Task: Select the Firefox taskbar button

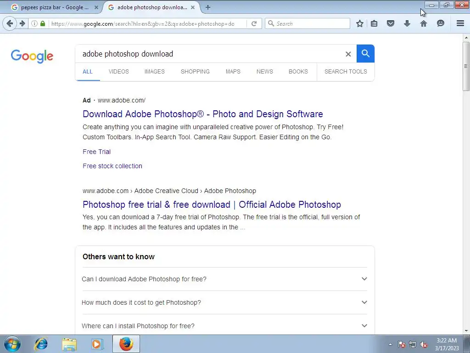Action: click(126, 344)
